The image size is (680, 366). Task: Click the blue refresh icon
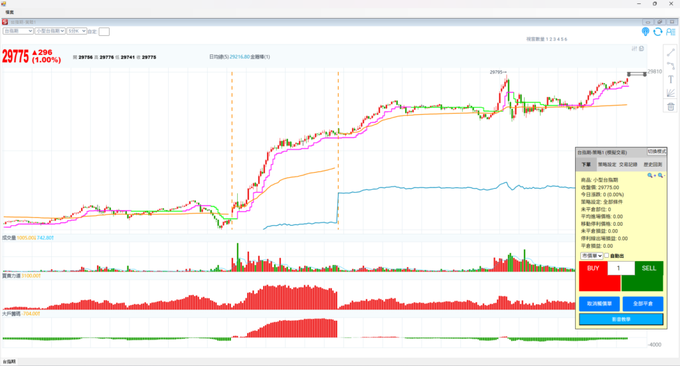click(657, 31)
